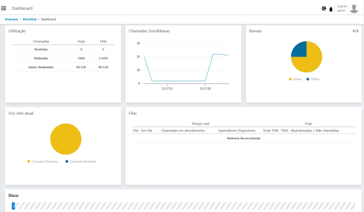The width and height of the screenshot is (364, 212).
Task: Click the blue Chamadas Recebidas legend dot
Action: [x=67, y=161]
